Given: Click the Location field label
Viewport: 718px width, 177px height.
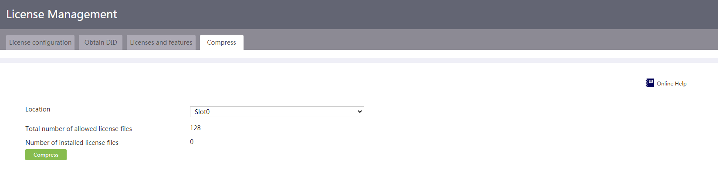Looking at the screenshot, I should coord(37,109).
